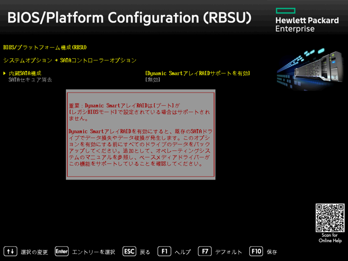Open the [無効] value for SATA secure erase
The image size is (348, 261).
(x=153, y=80)
